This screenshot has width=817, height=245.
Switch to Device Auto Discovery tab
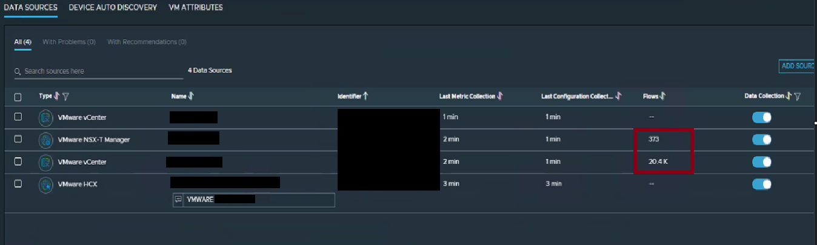(113, 7)
